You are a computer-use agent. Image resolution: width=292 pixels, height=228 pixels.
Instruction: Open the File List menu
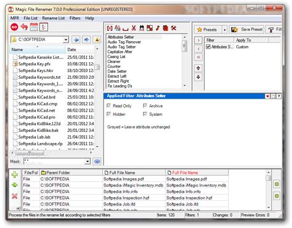coord(31,18)
